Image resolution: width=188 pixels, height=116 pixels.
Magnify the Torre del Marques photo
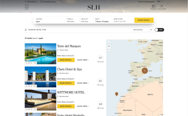click(x=35, y=63)
